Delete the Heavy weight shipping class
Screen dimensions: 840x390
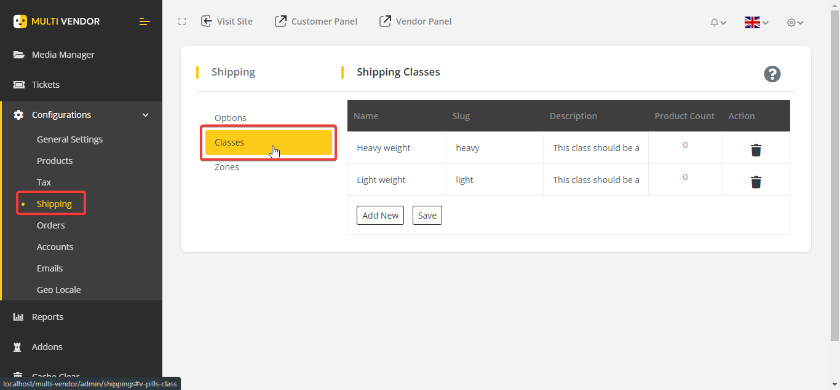(756, 149)
